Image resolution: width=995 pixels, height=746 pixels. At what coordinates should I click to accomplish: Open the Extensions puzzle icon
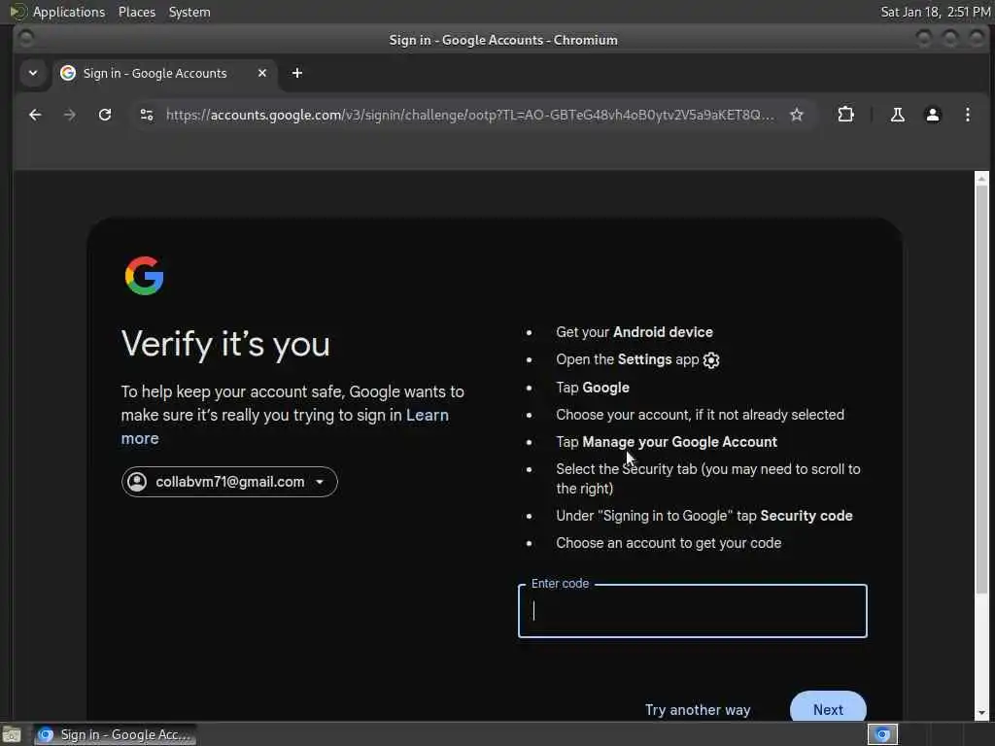point(845,115)
